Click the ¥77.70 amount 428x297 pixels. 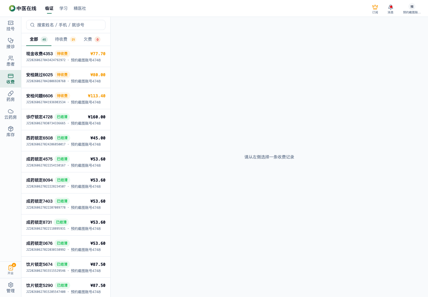pyautogui.click(x=98, y=54)
